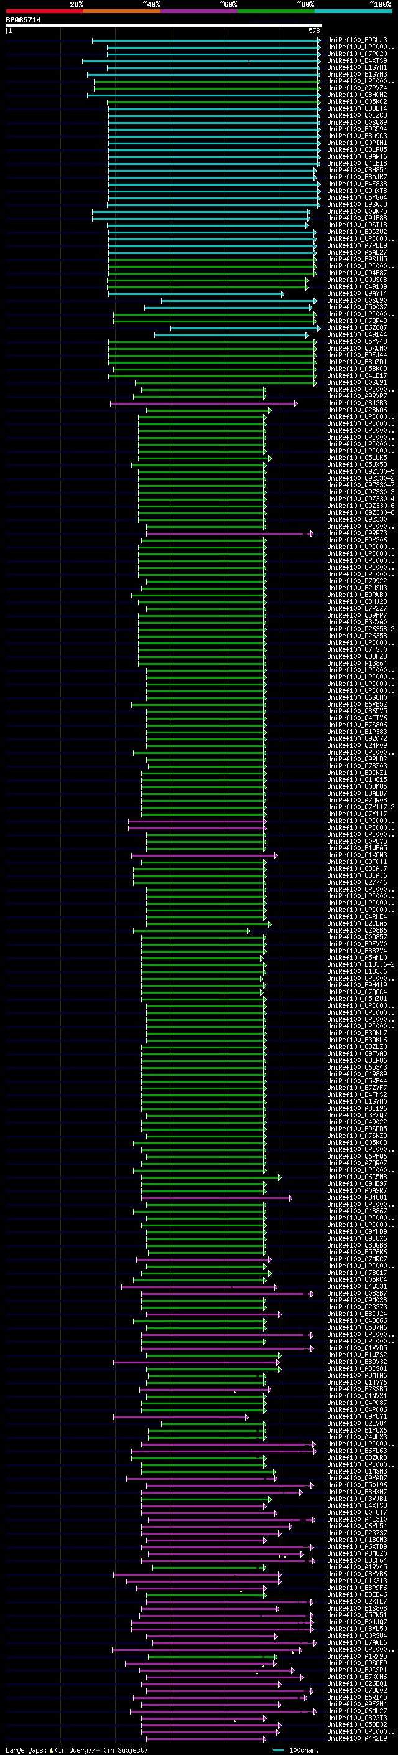
Task: Select hit label UniRef100_P26358-2
Action: tap(361, 629)
